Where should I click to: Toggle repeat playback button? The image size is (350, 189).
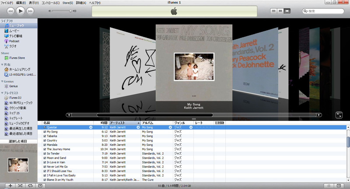(31, 186)
